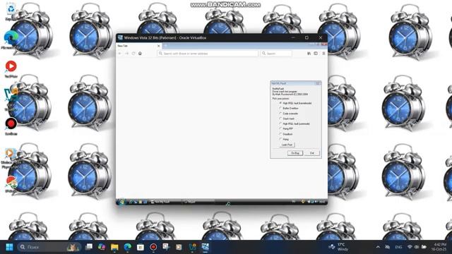This screenshot has width=452, height=254.
Task: Open the browser hamburger menu
Action: pos(323,54)
